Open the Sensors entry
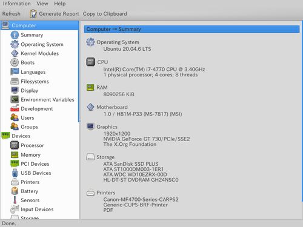 [x=30, y=200]
